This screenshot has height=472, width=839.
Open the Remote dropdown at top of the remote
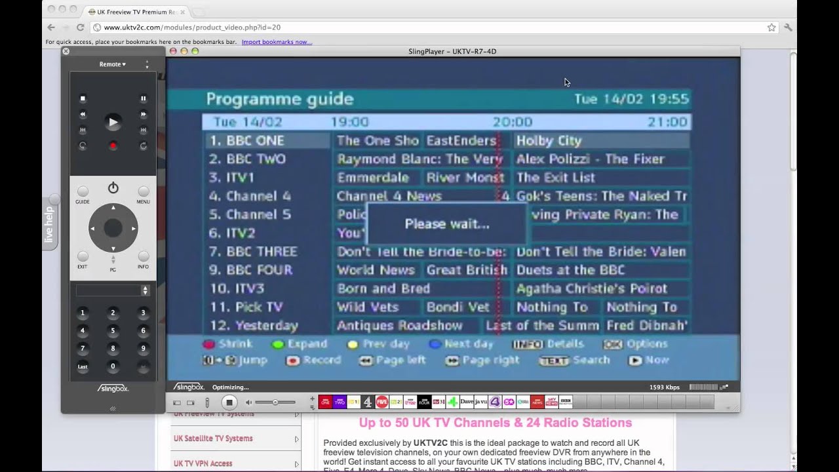coord(113,64)
